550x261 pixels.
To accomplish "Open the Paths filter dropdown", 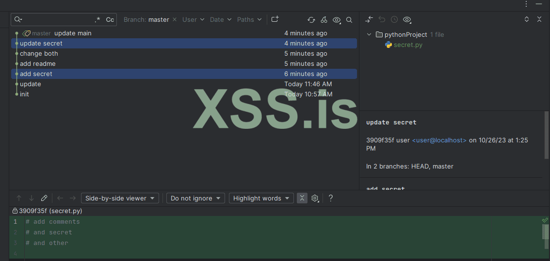I will point(249,20).
